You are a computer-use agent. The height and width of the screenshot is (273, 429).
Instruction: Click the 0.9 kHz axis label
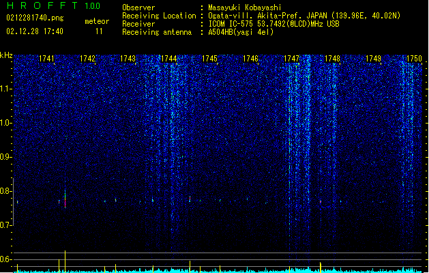click(5, 157)
